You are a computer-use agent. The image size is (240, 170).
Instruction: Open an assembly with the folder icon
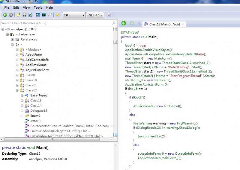[19, 15]
